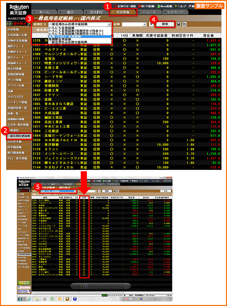Image resolution: width=227 pixels, height=306 pixels.
Task: Open the Outlook icon in the taskbar
Action: tap(60, 299)
